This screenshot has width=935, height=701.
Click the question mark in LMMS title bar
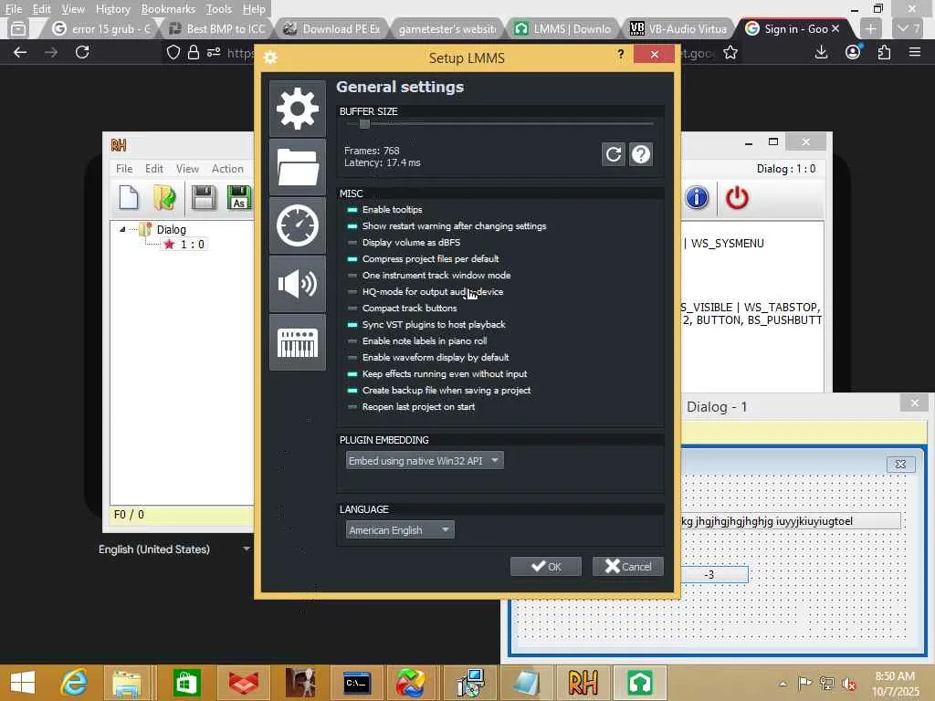[621, 54]
